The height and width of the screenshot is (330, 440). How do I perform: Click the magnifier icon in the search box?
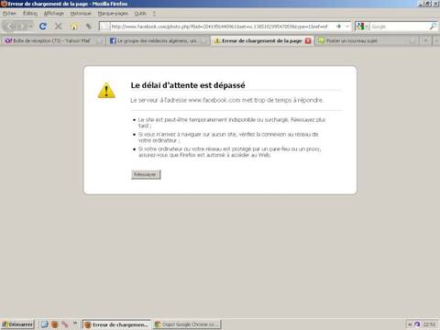tap(433, 27)
